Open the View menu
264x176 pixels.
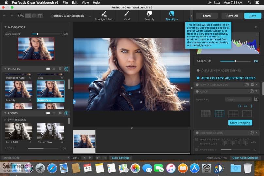(x=85, y=3)
